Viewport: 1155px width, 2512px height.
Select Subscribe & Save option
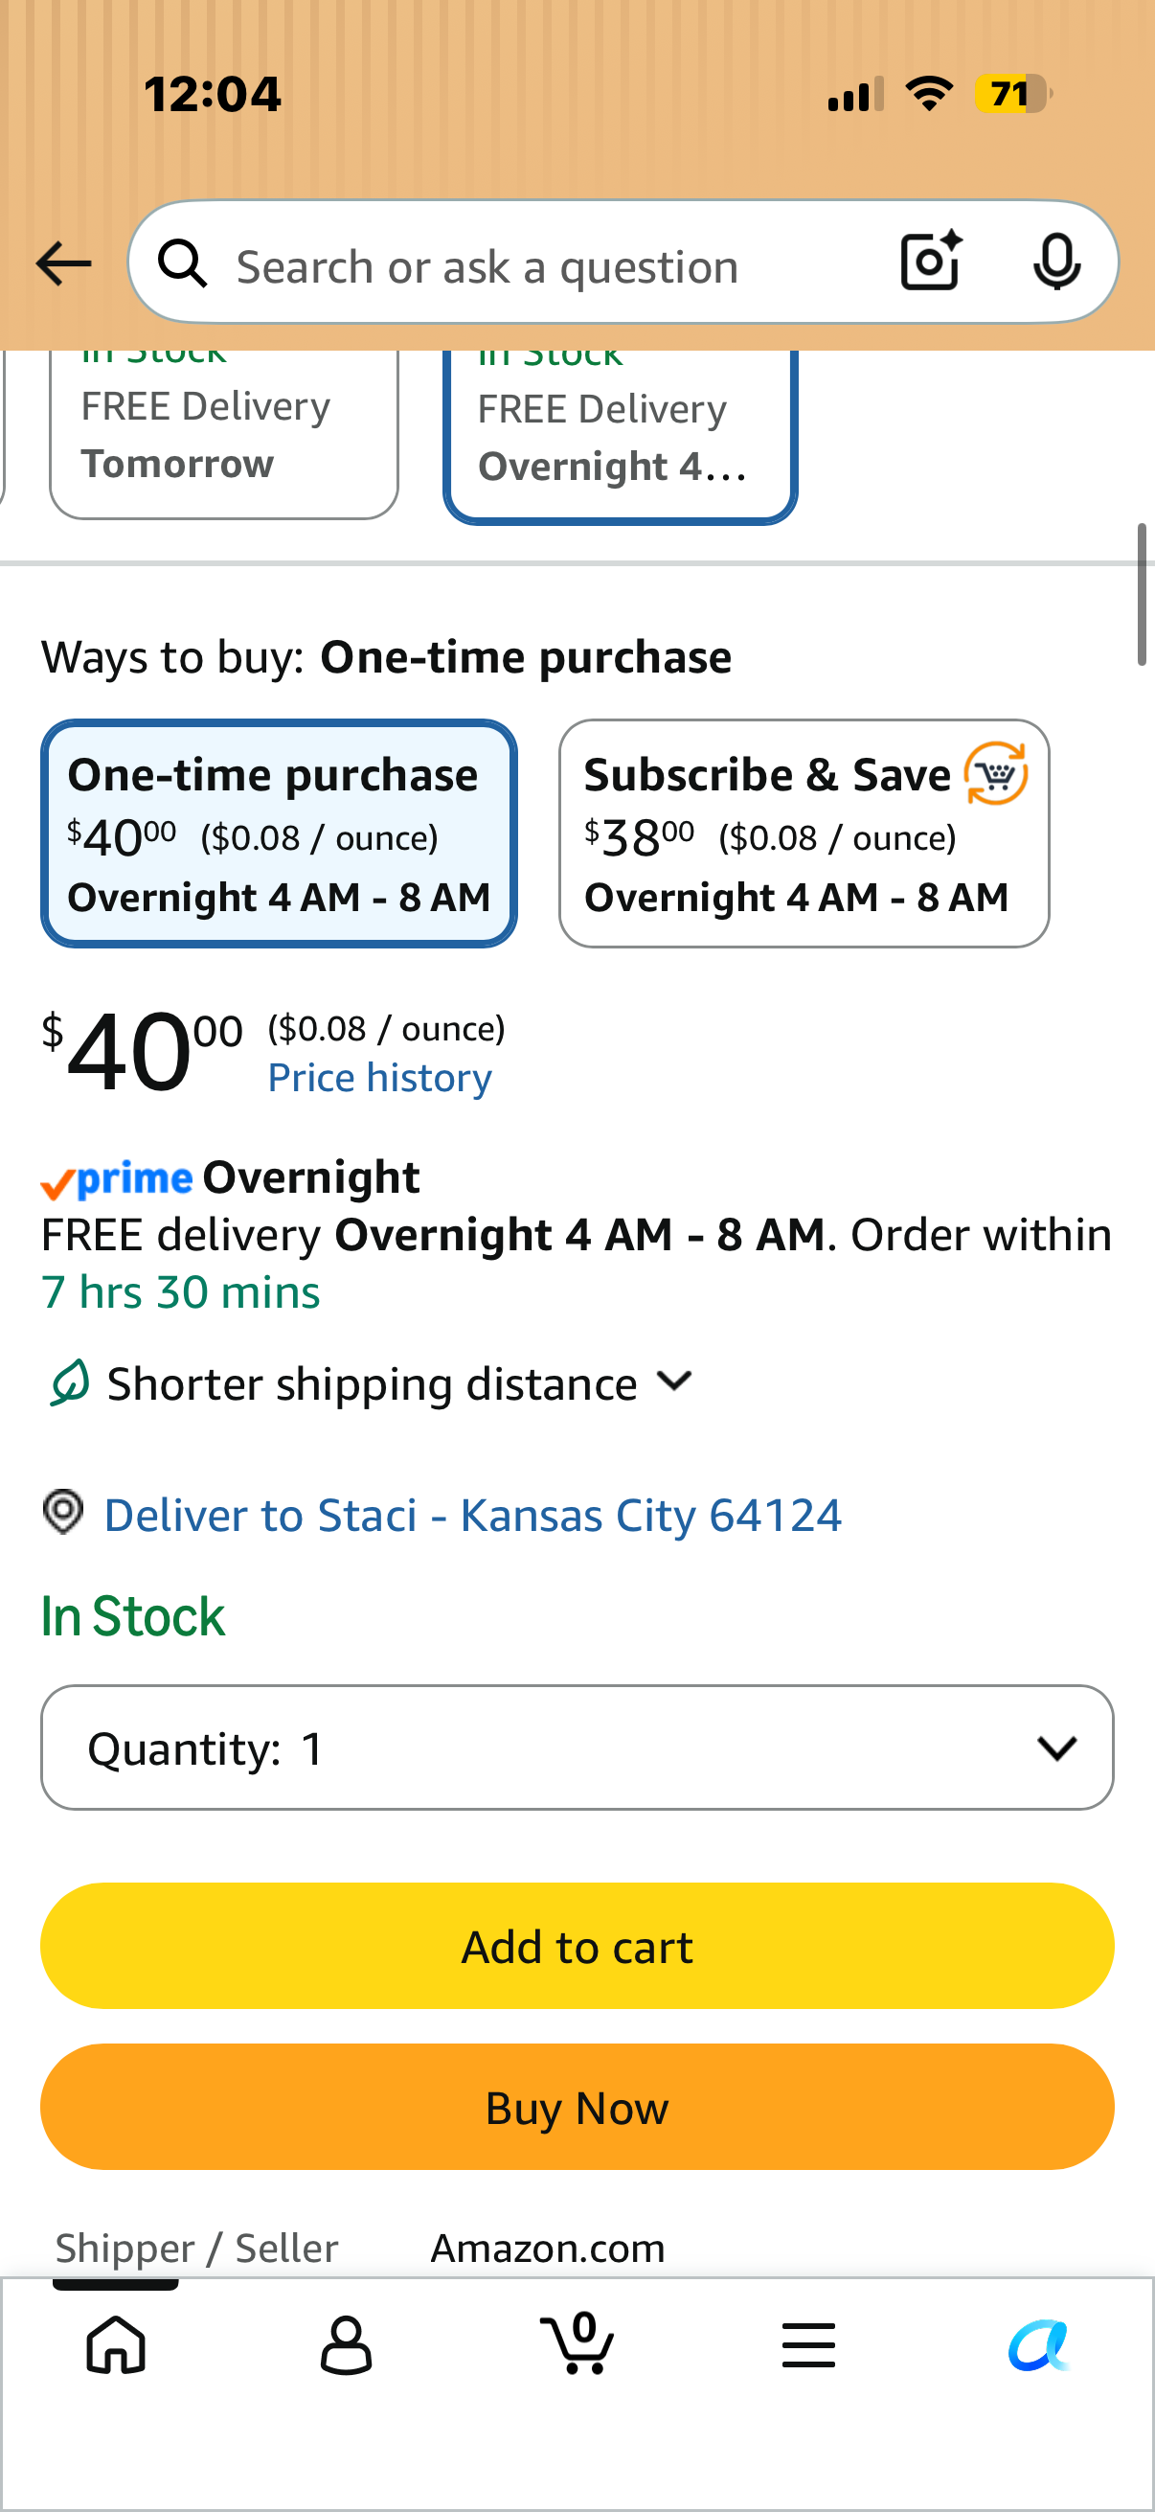(x=804, y=834)
